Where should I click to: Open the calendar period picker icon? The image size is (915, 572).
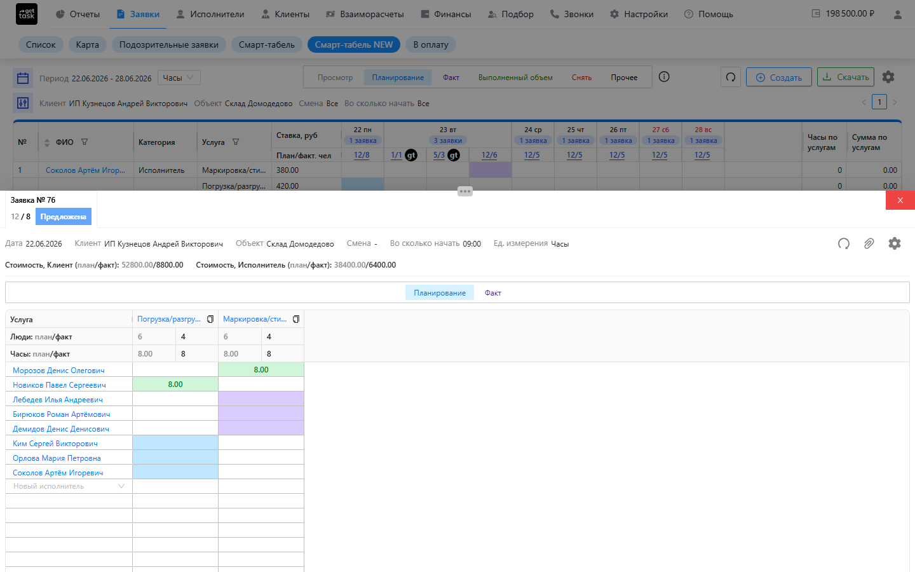[23, 78]
